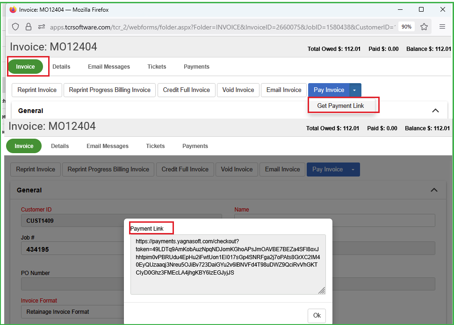The width and height of the screenshot is (454, 325).
Task: Open the Email Messages tab
Action: click(108, 67)
